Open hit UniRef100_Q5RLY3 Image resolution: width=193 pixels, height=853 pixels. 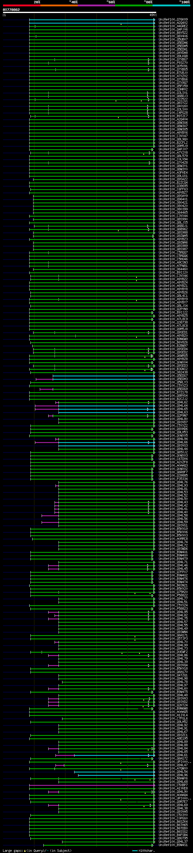[x=173, y=382]
